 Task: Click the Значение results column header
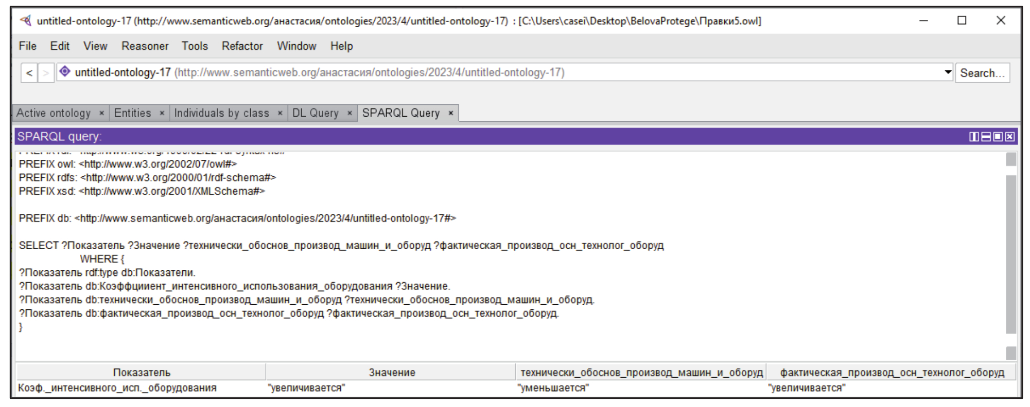pyautogui.click(x=391, y=373)
